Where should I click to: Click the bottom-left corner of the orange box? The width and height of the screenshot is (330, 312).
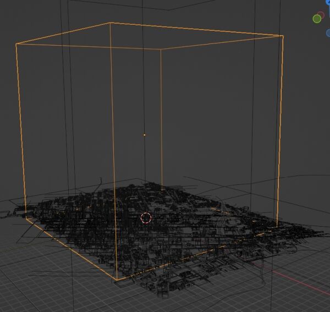[26, 218]
